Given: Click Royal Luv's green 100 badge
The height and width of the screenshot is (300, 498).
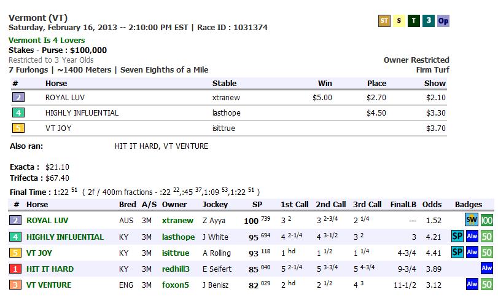Looking at the screenshot, I should 487,220.
